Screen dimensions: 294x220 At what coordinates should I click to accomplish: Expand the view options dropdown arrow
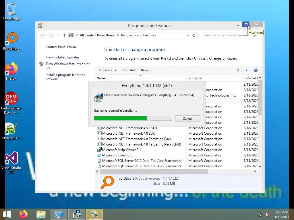tap(246, 70)
